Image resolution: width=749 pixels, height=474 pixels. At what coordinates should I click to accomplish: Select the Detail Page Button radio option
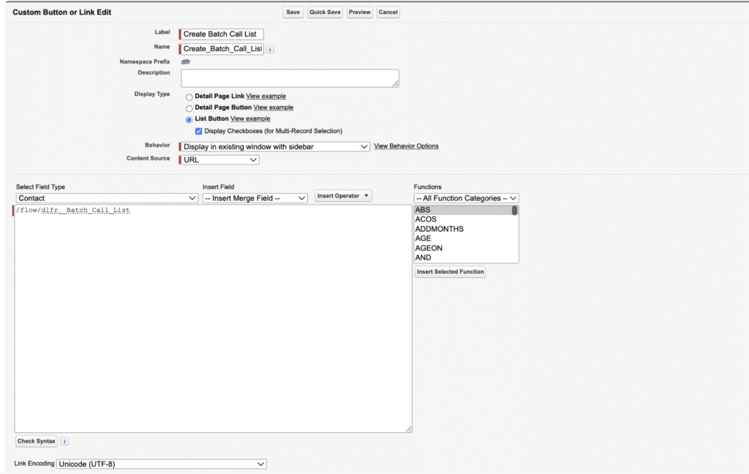coord(189,108)
